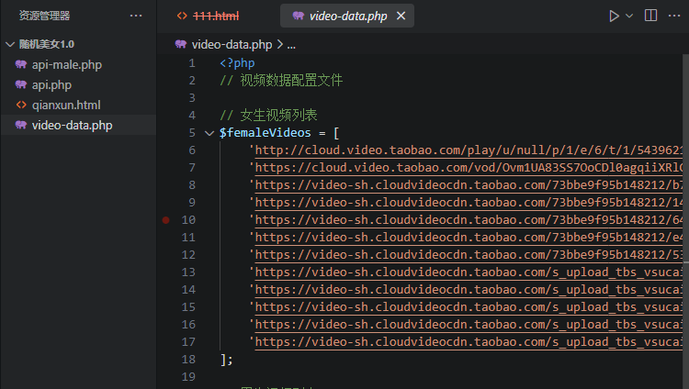Close the video-data.php tab
689x389 pixels.
[400, 17]
